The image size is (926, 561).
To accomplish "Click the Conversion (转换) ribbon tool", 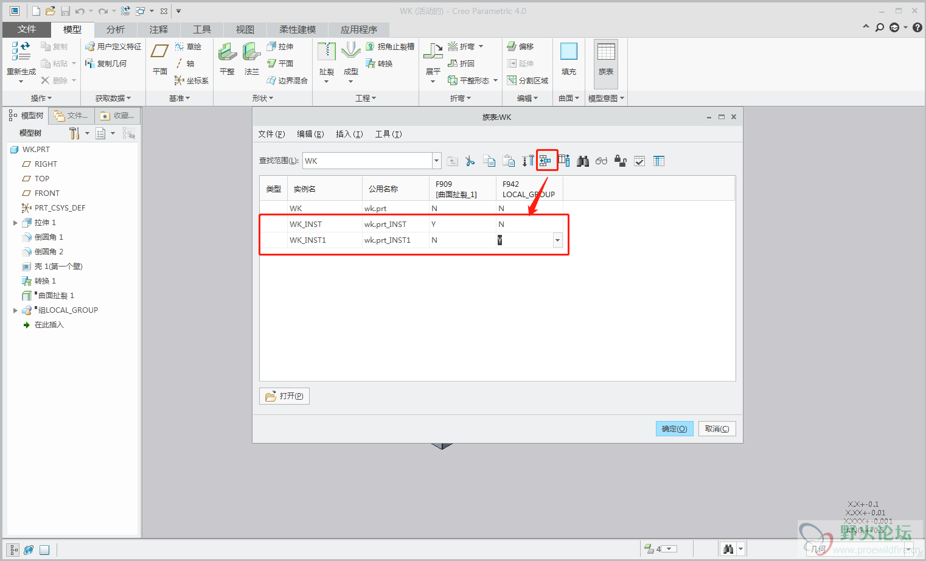I will click(379, 63).
